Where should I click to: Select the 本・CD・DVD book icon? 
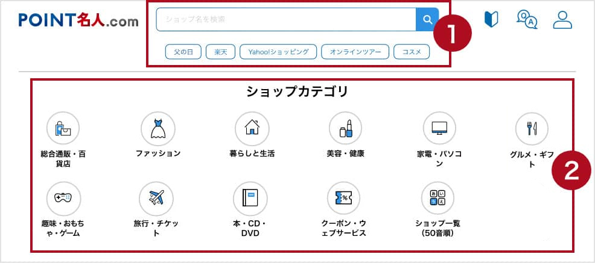click(250, 198)
